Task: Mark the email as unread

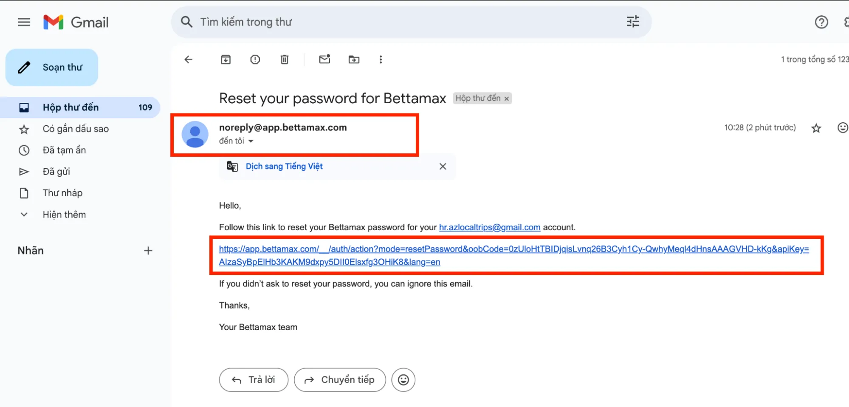Action: pos(324,59)
